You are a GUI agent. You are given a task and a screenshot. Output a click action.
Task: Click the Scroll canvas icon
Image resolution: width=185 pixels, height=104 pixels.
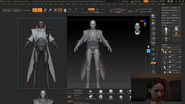153,24
